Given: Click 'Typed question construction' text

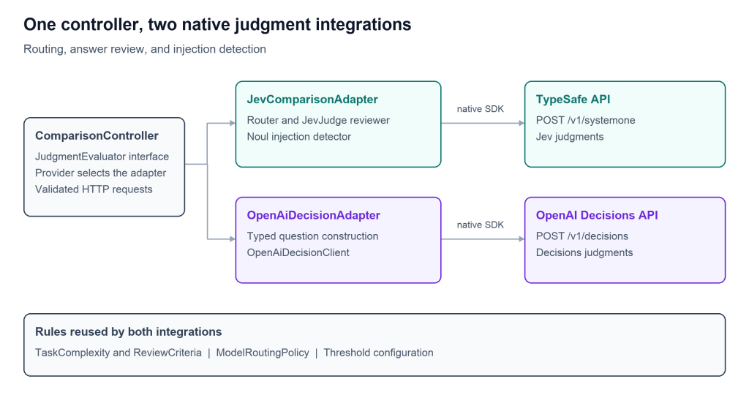Looking at the screenshot, I should tap(312, 236).
